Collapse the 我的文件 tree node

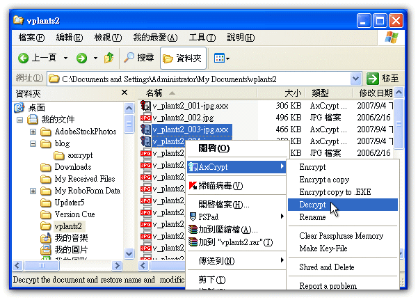click(x=19, y=120)
